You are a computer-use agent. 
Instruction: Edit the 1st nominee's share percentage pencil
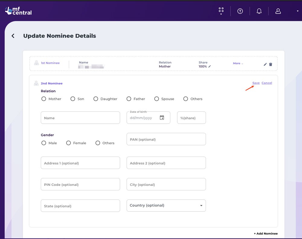pyautogui.click(x=210, y=66)
